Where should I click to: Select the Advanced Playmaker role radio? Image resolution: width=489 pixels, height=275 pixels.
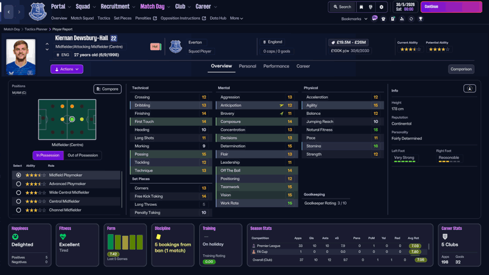point(18,184)
